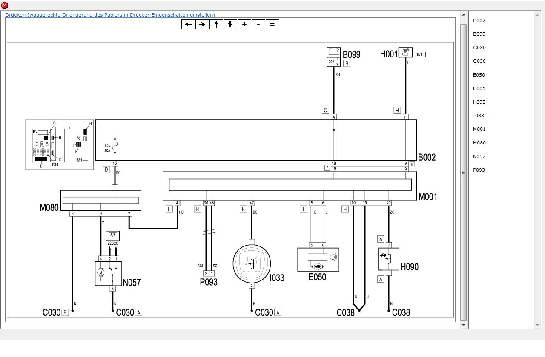Choose E050 from the component list
The height and width of the screenshot is (357, 545).
479,75
